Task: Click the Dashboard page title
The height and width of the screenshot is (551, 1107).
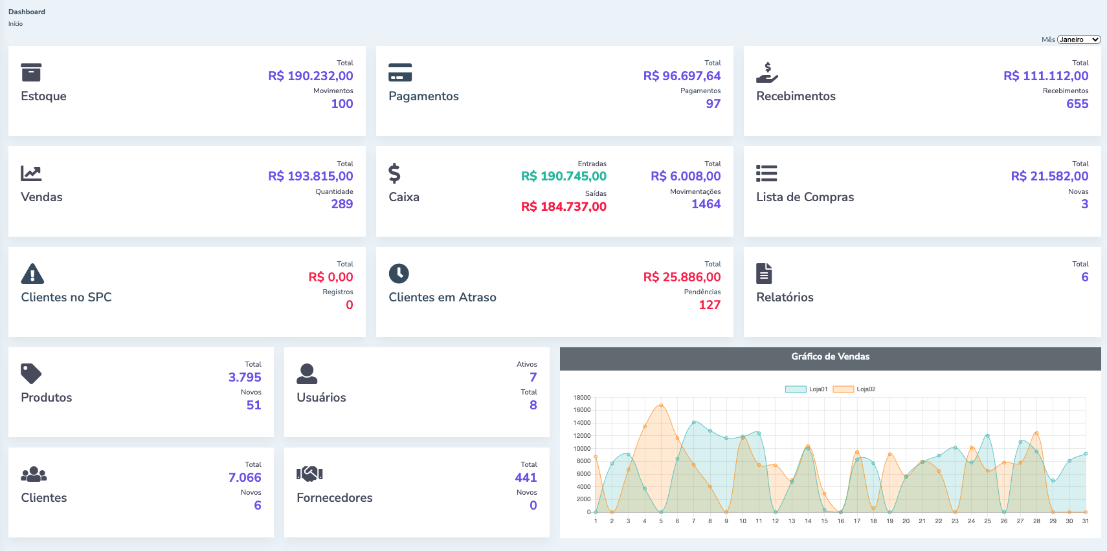Action: tap(27, 12)
